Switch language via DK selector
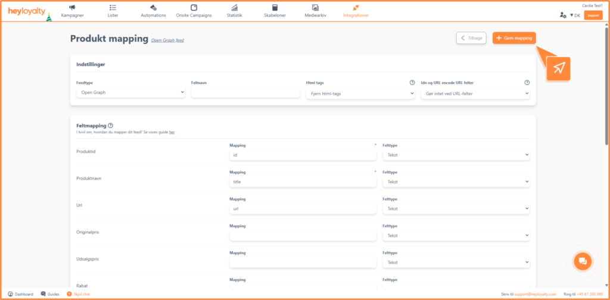610x300 pixels. click(575, 15)
